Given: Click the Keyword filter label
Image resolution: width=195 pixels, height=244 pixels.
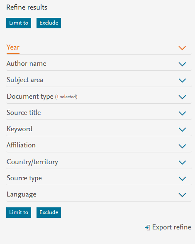Looking at the screenshot, I should pos(19,129).
